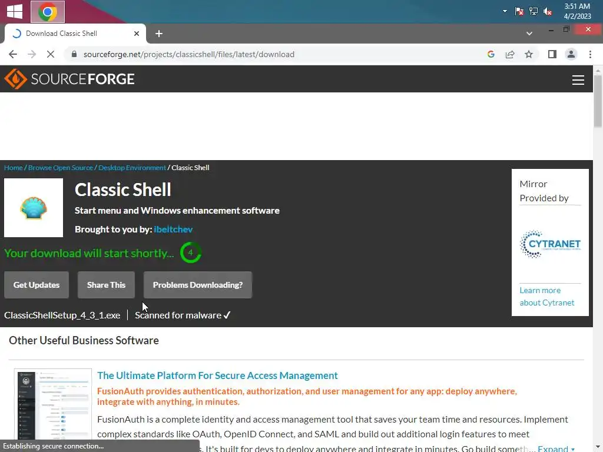Click the green download countdown circle

pos(190,252)
